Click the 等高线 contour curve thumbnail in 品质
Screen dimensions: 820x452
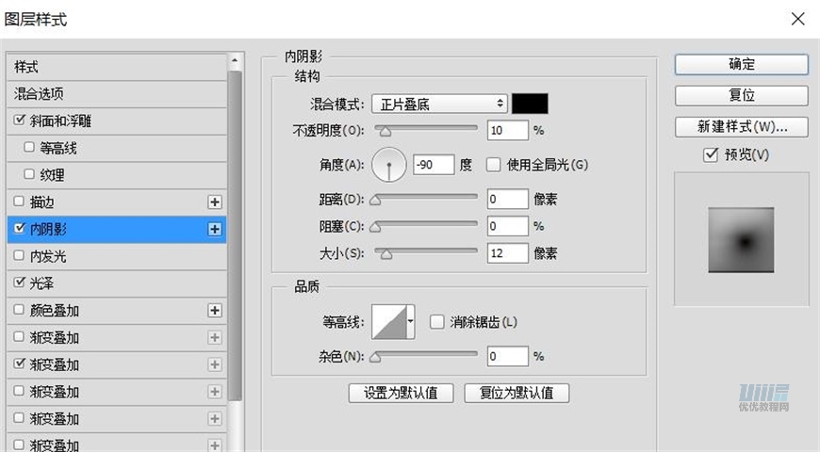pos(389,322)
